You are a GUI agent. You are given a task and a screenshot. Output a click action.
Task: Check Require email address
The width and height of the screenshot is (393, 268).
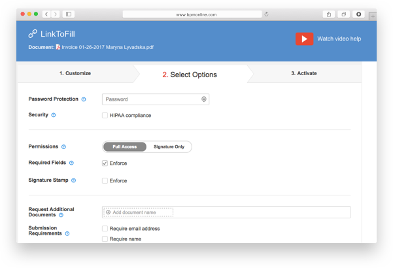coord(105,228)
